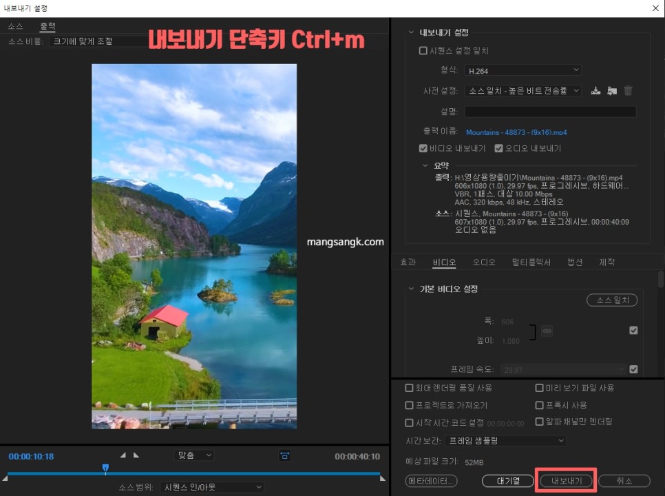Switch to the 소스 tab
This screenshot has height=496, width=665.
[x=15, y=25]
